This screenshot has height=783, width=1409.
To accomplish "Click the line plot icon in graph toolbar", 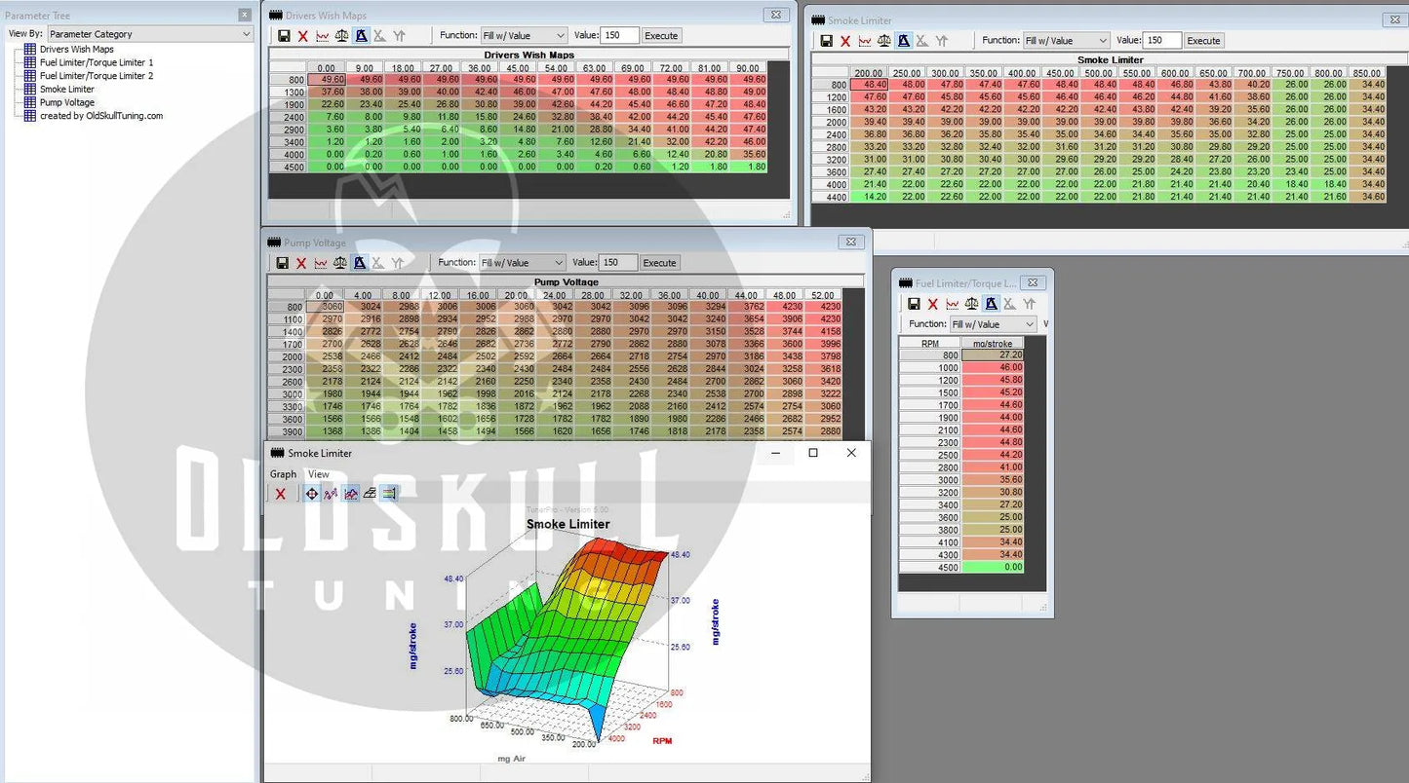I will [x=331, y=494].
